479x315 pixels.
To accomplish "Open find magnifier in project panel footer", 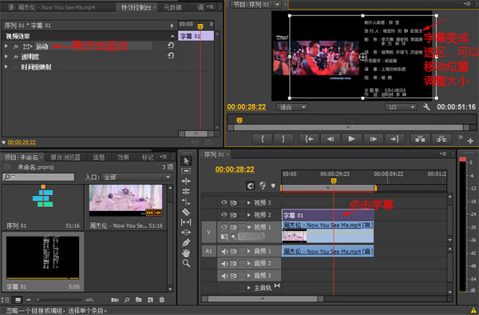I will [x=127, y=300].
